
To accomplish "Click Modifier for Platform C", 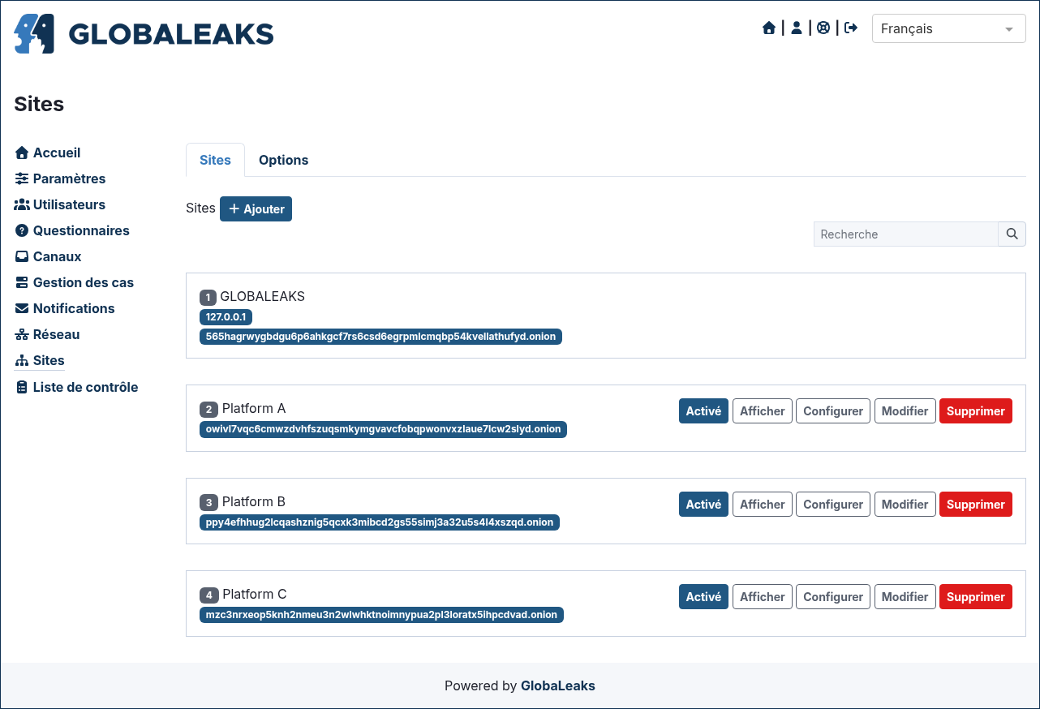I will (905, 596).
